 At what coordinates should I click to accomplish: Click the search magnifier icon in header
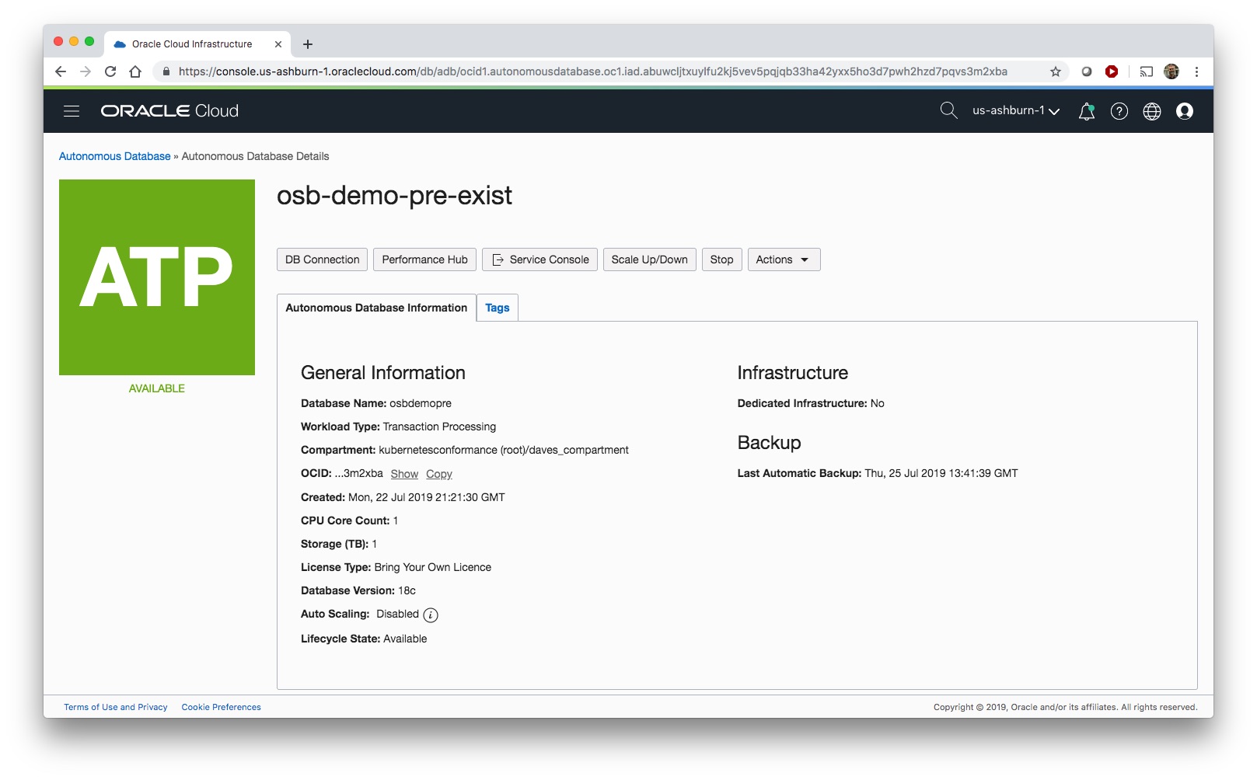(x=948, y=110)
